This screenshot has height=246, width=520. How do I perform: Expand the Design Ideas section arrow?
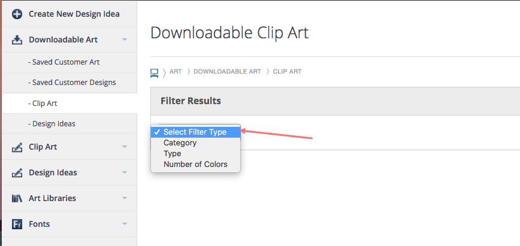coord(125,172)
